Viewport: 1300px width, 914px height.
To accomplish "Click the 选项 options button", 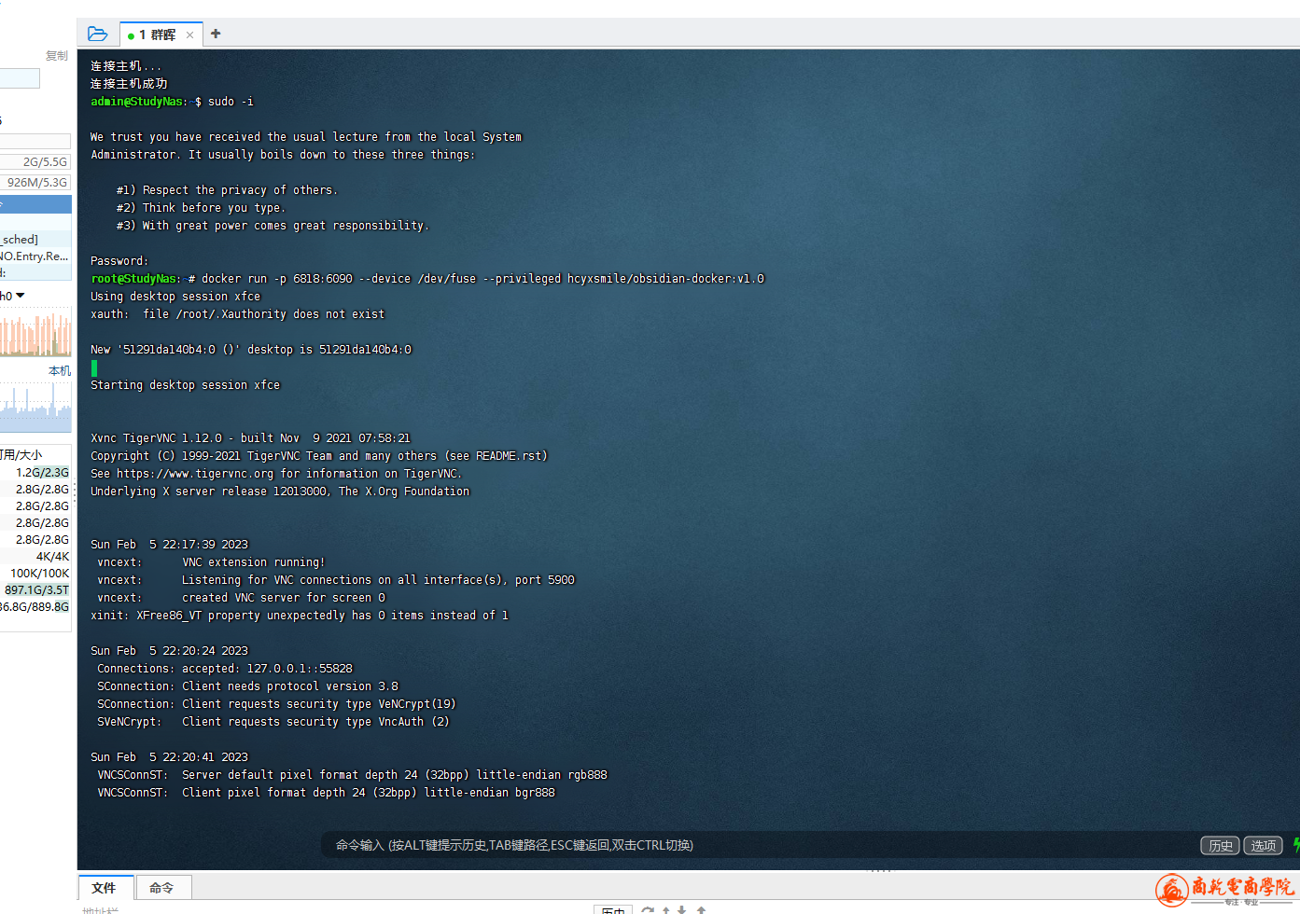I will point(1263,846).
